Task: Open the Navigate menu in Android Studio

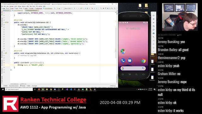Action: 12,6
